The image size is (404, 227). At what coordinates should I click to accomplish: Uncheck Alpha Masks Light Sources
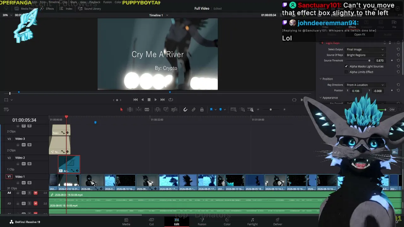click(346, 67)
